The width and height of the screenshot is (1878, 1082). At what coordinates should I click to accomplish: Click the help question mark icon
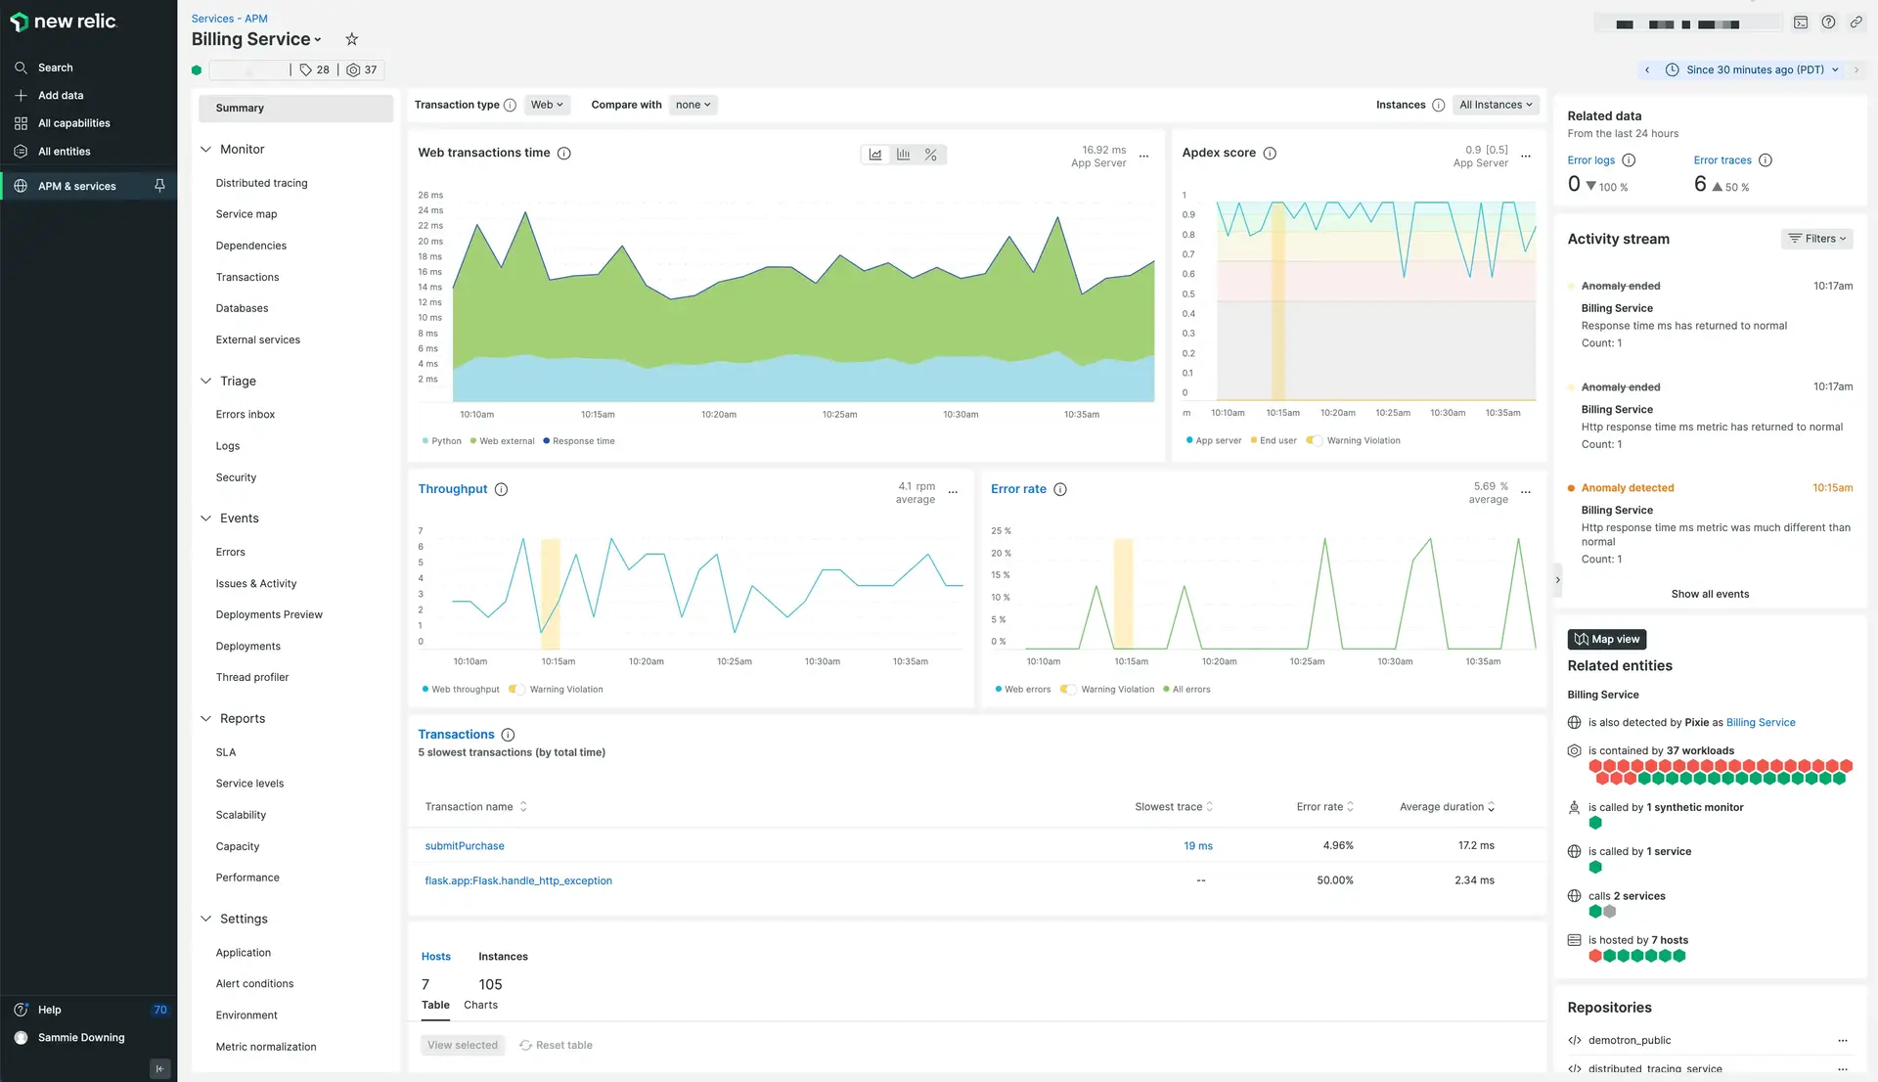pyautogui.click(x=1828, y=22)
